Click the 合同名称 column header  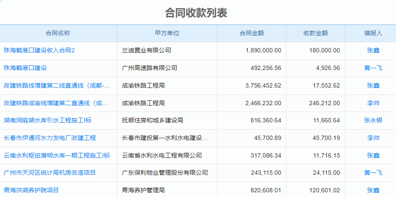(x=58, y=33)
